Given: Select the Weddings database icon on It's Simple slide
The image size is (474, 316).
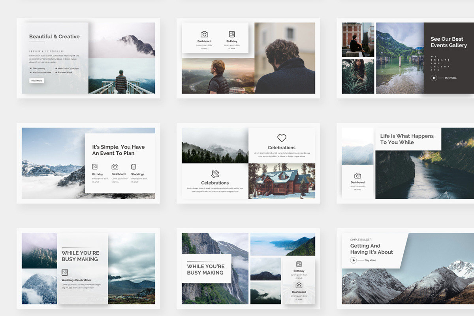Looking at the screenshot, I should [x=134, y=167].
